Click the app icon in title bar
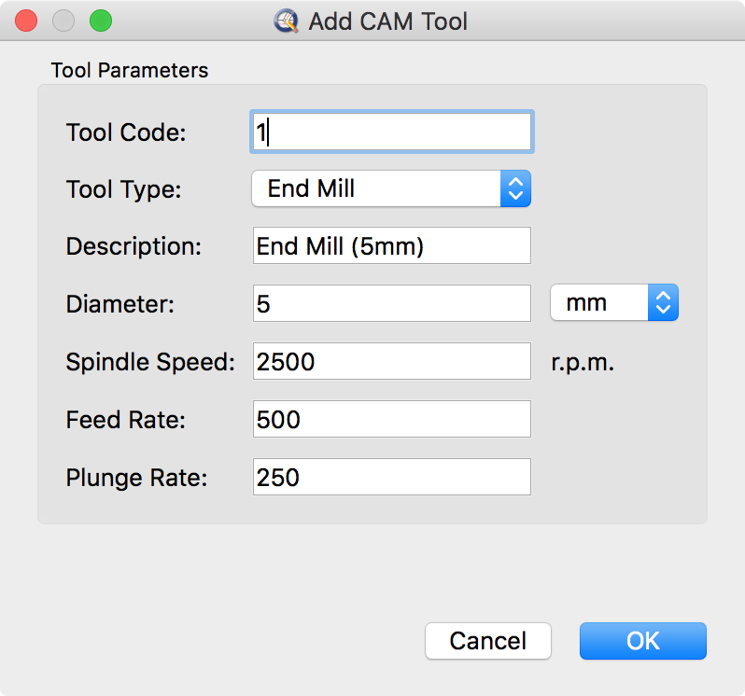 point(287,20)
